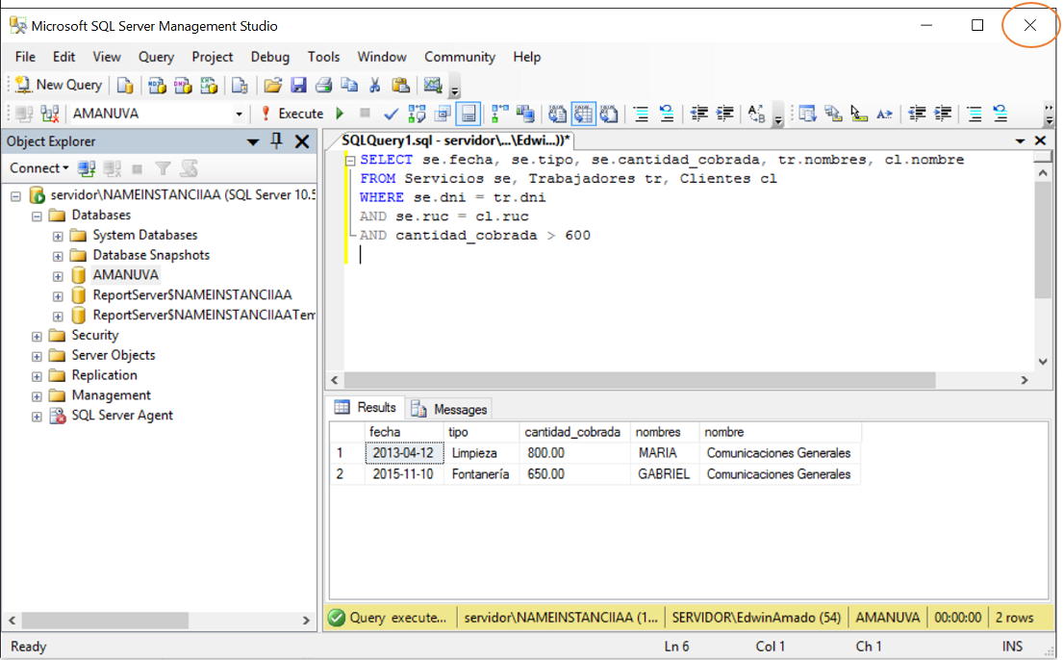1064x660 pixels.
Task: Open an existing file with the folder icon
Action: (270, 85)
